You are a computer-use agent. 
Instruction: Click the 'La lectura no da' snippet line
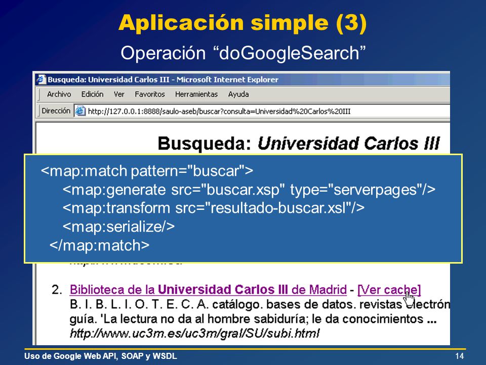[x=253, y=319]
